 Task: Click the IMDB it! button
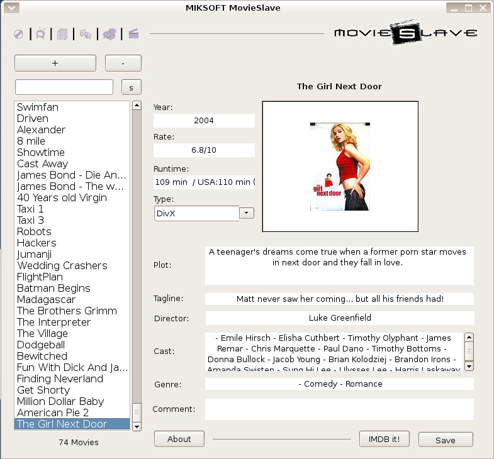(385, 439)
